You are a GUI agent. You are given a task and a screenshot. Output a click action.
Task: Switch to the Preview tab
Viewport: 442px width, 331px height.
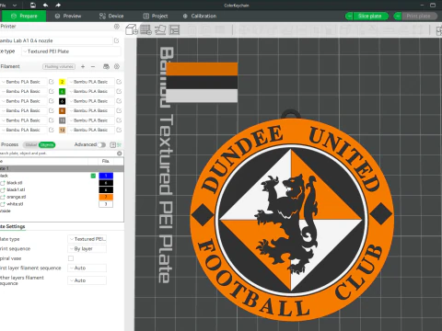68,16
